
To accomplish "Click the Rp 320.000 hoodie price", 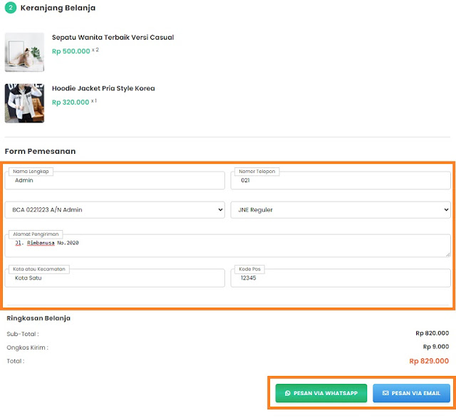I will [x=71, y=103].
